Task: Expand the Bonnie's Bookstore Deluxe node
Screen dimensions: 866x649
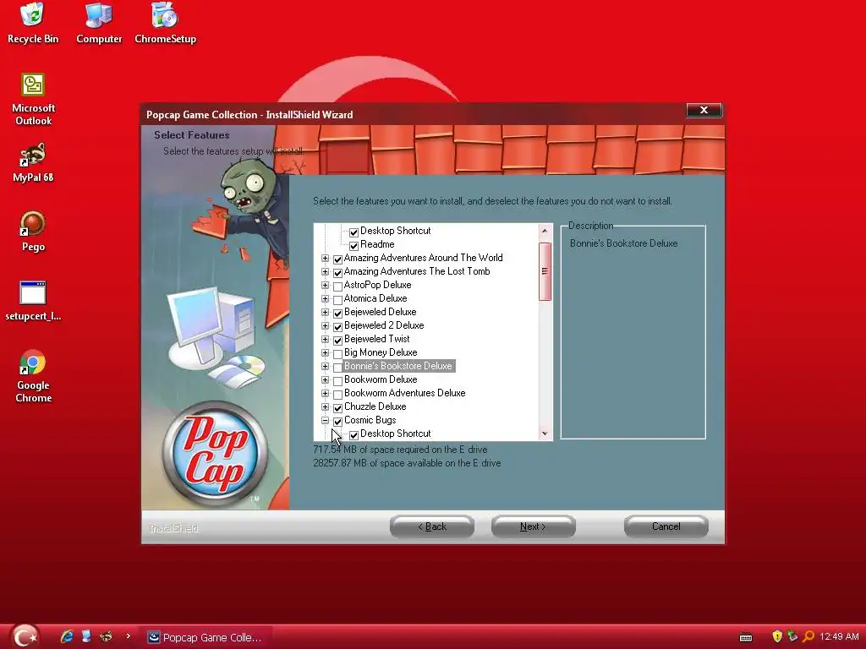Action: click(326, 367)
